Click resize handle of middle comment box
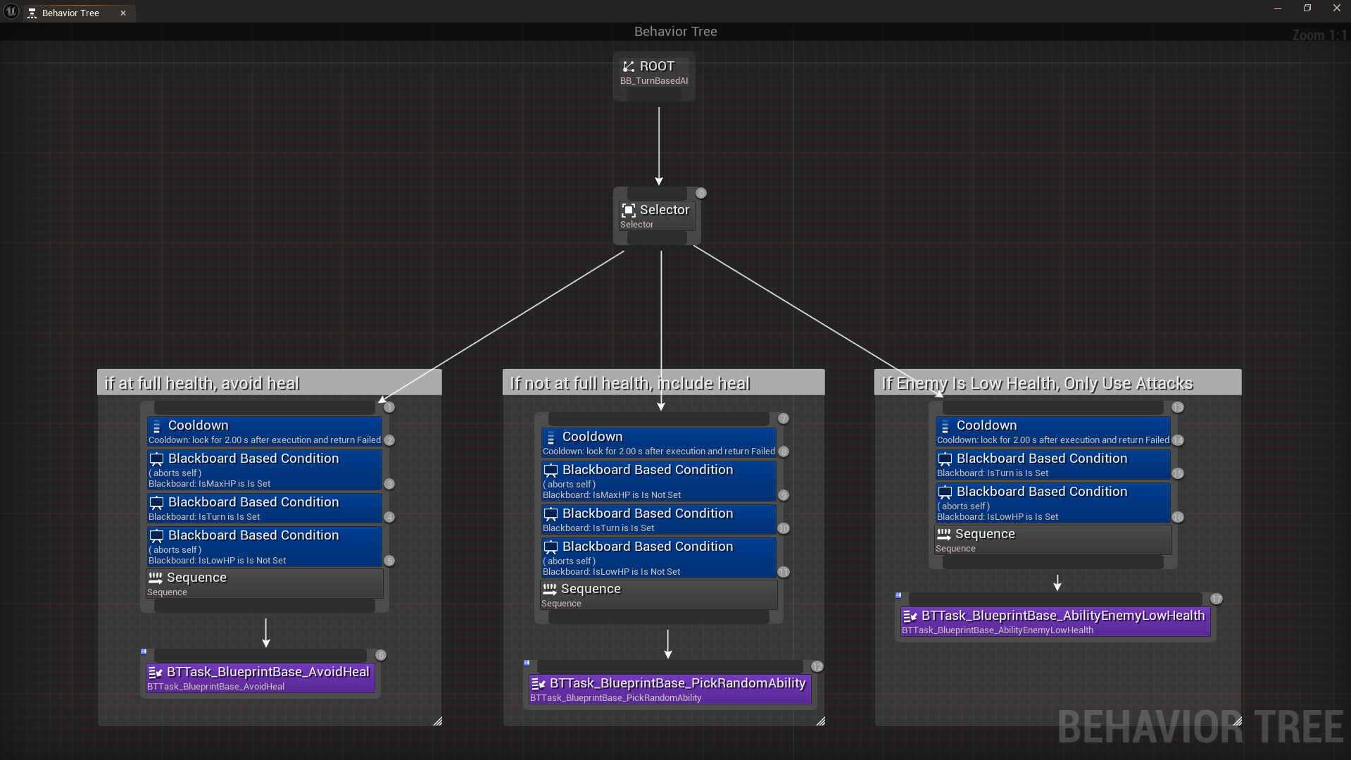The height and width of the screenshot is (760, 1351). [x=820, y=721]
